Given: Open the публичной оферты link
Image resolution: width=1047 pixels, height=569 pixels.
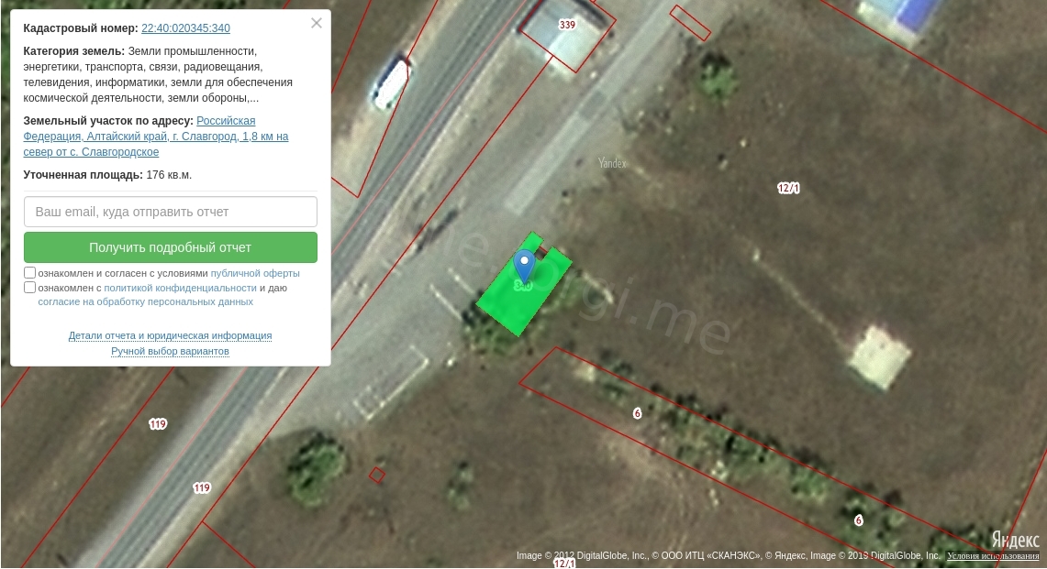Looking at the screenshot, I should tap(255, 273).
